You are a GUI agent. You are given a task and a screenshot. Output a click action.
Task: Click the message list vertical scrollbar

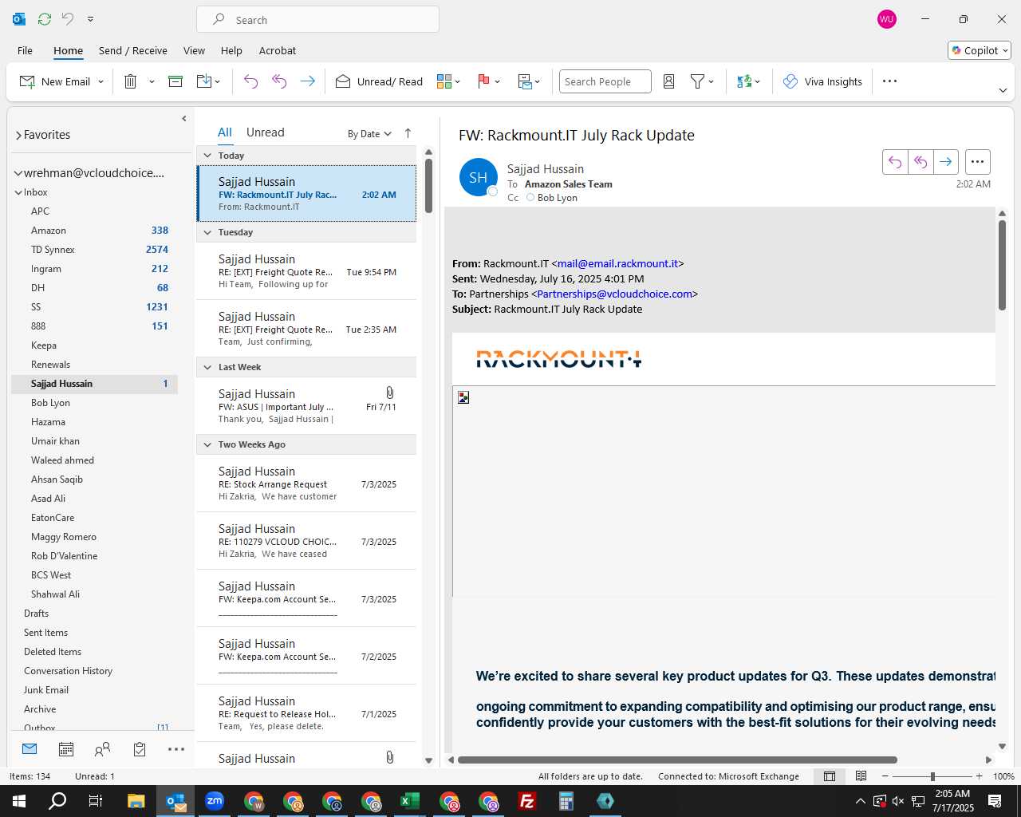[x=428, y=185]
